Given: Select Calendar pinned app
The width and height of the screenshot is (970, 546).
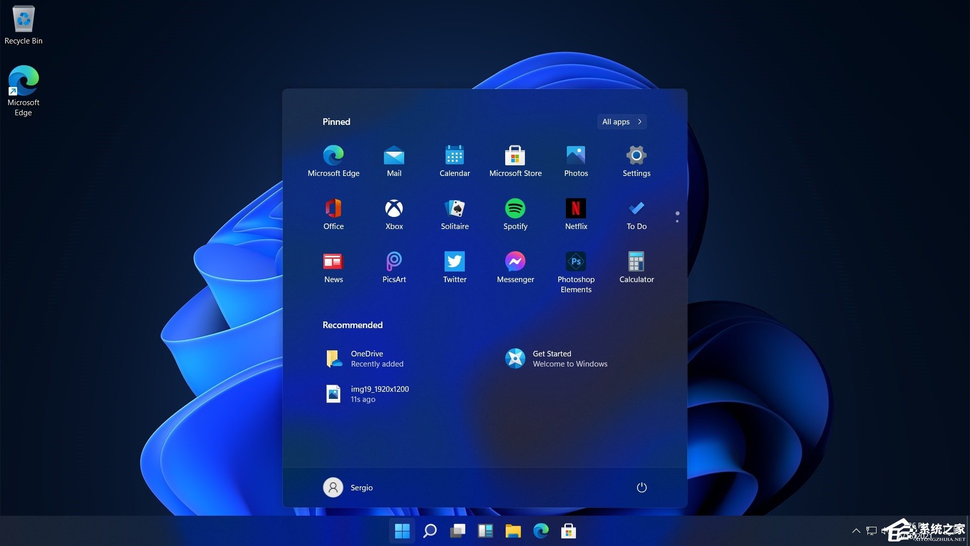Looking at the screenshot, I should [454, 159].
